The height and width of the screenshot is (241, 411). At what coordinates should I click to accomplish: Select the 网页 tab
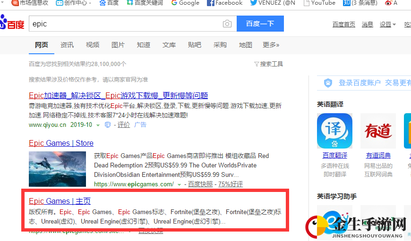click(42, 45)
